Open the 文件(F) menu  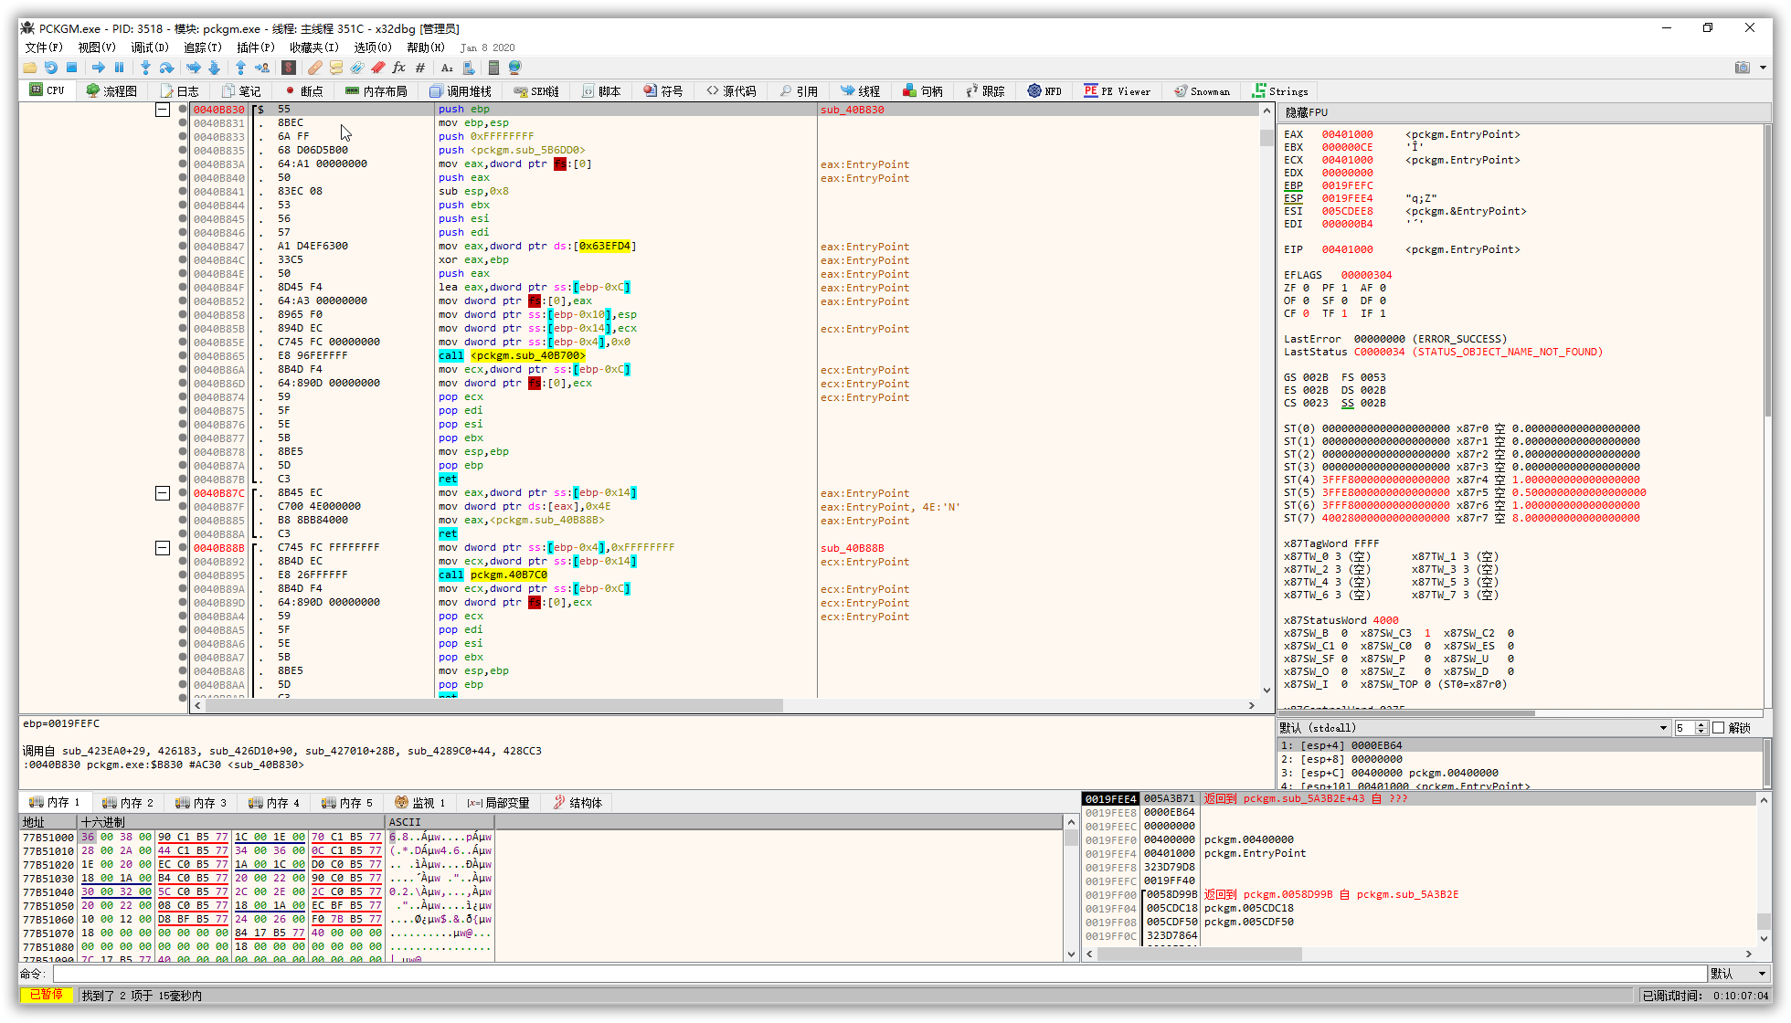(x=44, y=47)
